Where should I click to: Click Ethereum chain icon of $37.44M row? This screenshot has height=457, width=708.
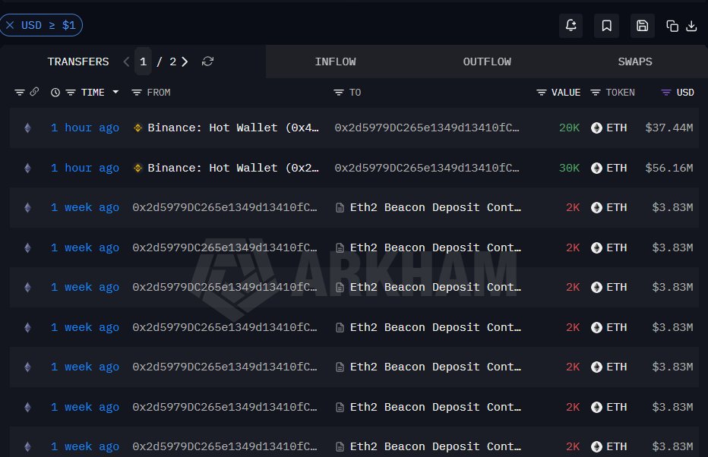pos(27,128)
